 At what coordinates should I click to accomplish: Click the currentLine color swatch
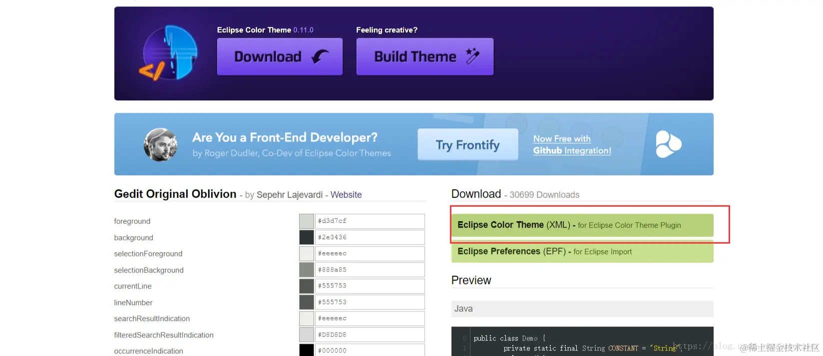307,286
